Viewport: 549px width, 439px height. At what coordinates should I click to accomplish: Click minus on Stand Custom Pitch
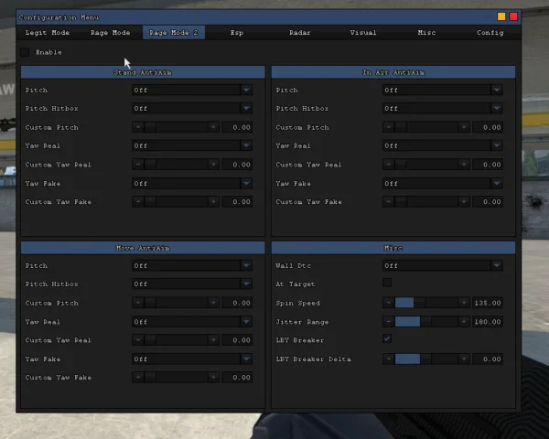[x=138, y=127]
